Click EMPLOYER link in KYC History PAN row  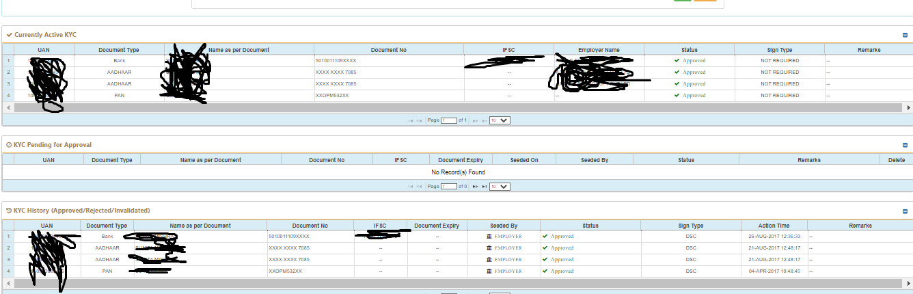coord(508,271)
